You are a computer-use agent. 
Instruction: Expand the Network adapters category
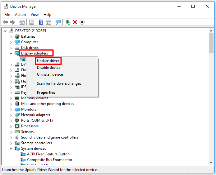(11, 115)
